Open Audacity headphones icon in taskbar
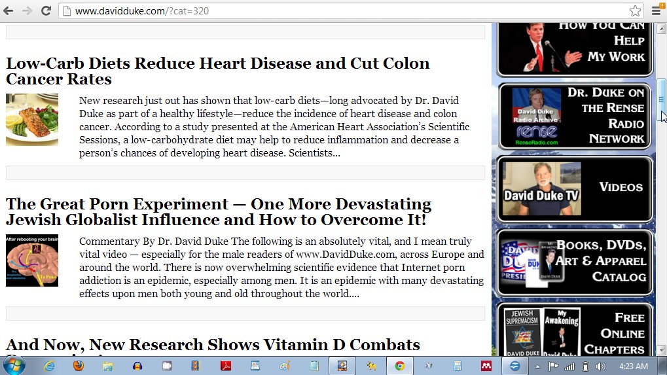Viewport: 667px width, 375px height. tap(137, 366)
